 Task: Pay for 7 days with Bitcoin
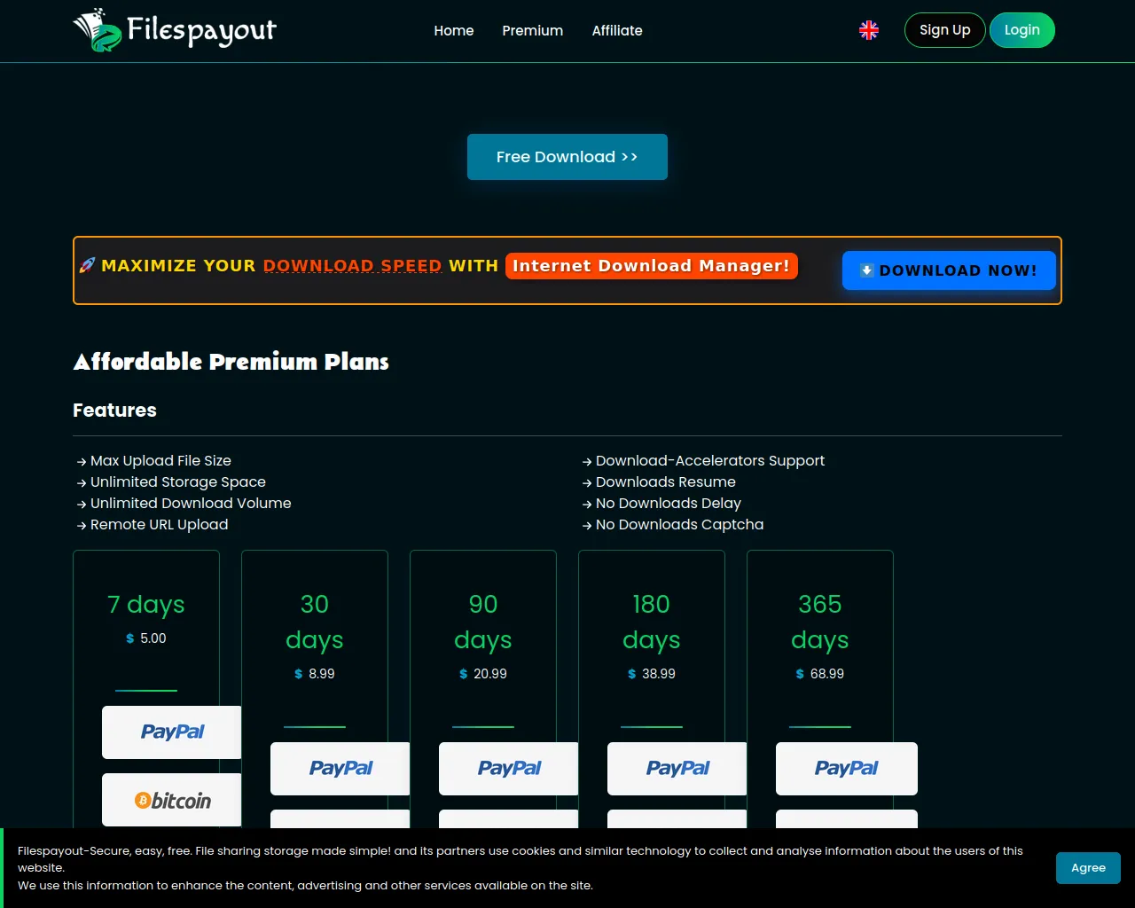(172, 801)
